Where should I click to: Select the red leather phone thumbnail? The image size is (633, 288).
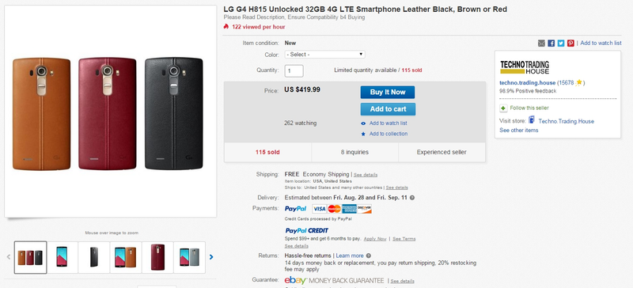point(157,257)
